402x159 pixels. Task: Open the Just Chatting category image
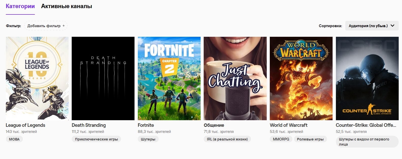coord(235,78)
